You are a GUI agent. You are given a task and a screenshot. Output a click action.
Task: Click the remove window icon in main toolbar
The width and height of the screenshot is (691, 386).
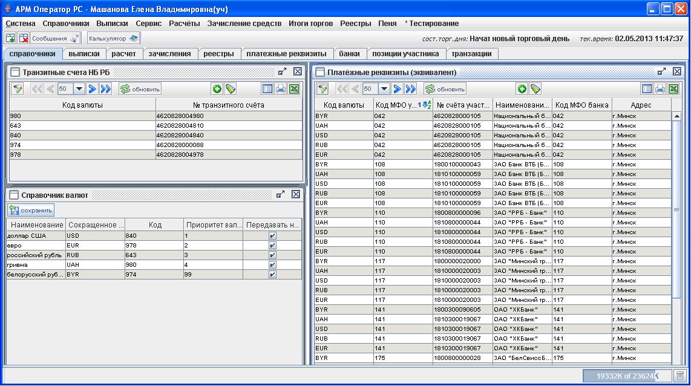click(x=24, y=39)
